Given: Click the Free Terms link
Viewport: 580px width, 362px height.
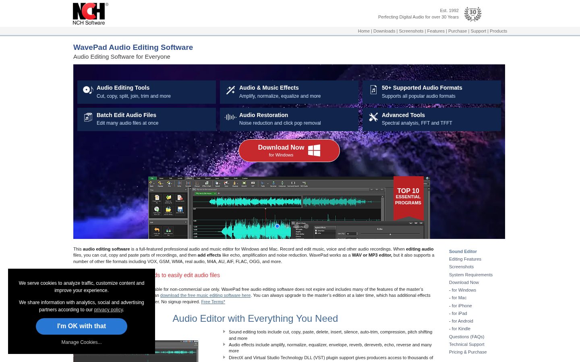Looking at the screenshot, I should coord(213,302).
